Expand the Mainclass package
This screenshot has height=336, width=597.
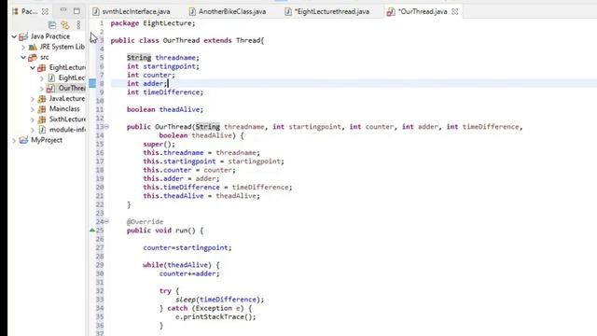(33, 109)
